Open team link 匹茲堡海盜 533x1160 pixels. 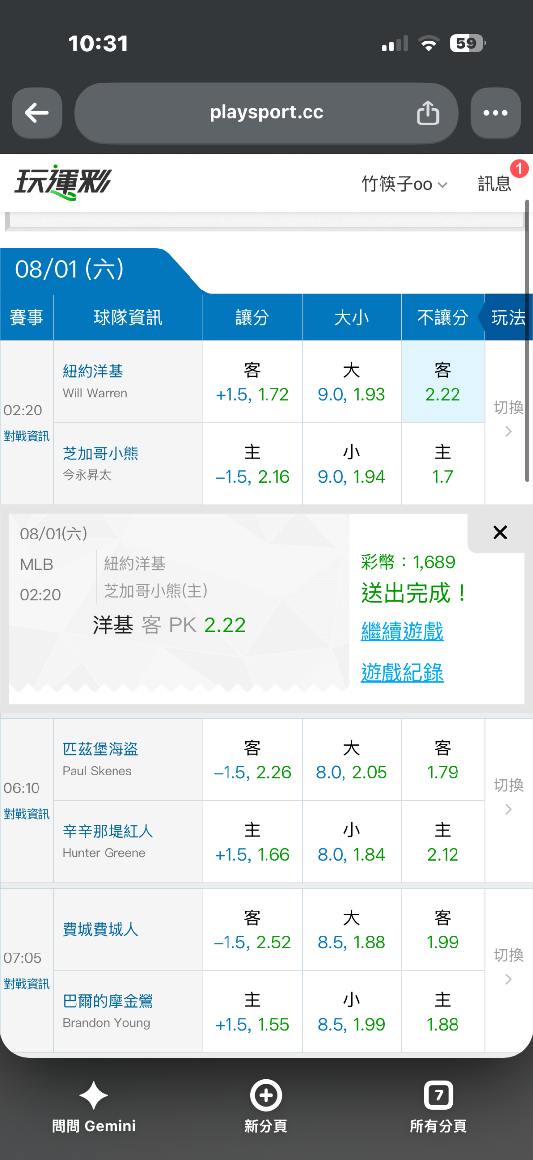100,749
